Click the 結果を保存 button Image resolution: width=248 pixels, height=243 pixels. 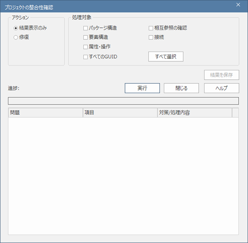tap(222, 75)
